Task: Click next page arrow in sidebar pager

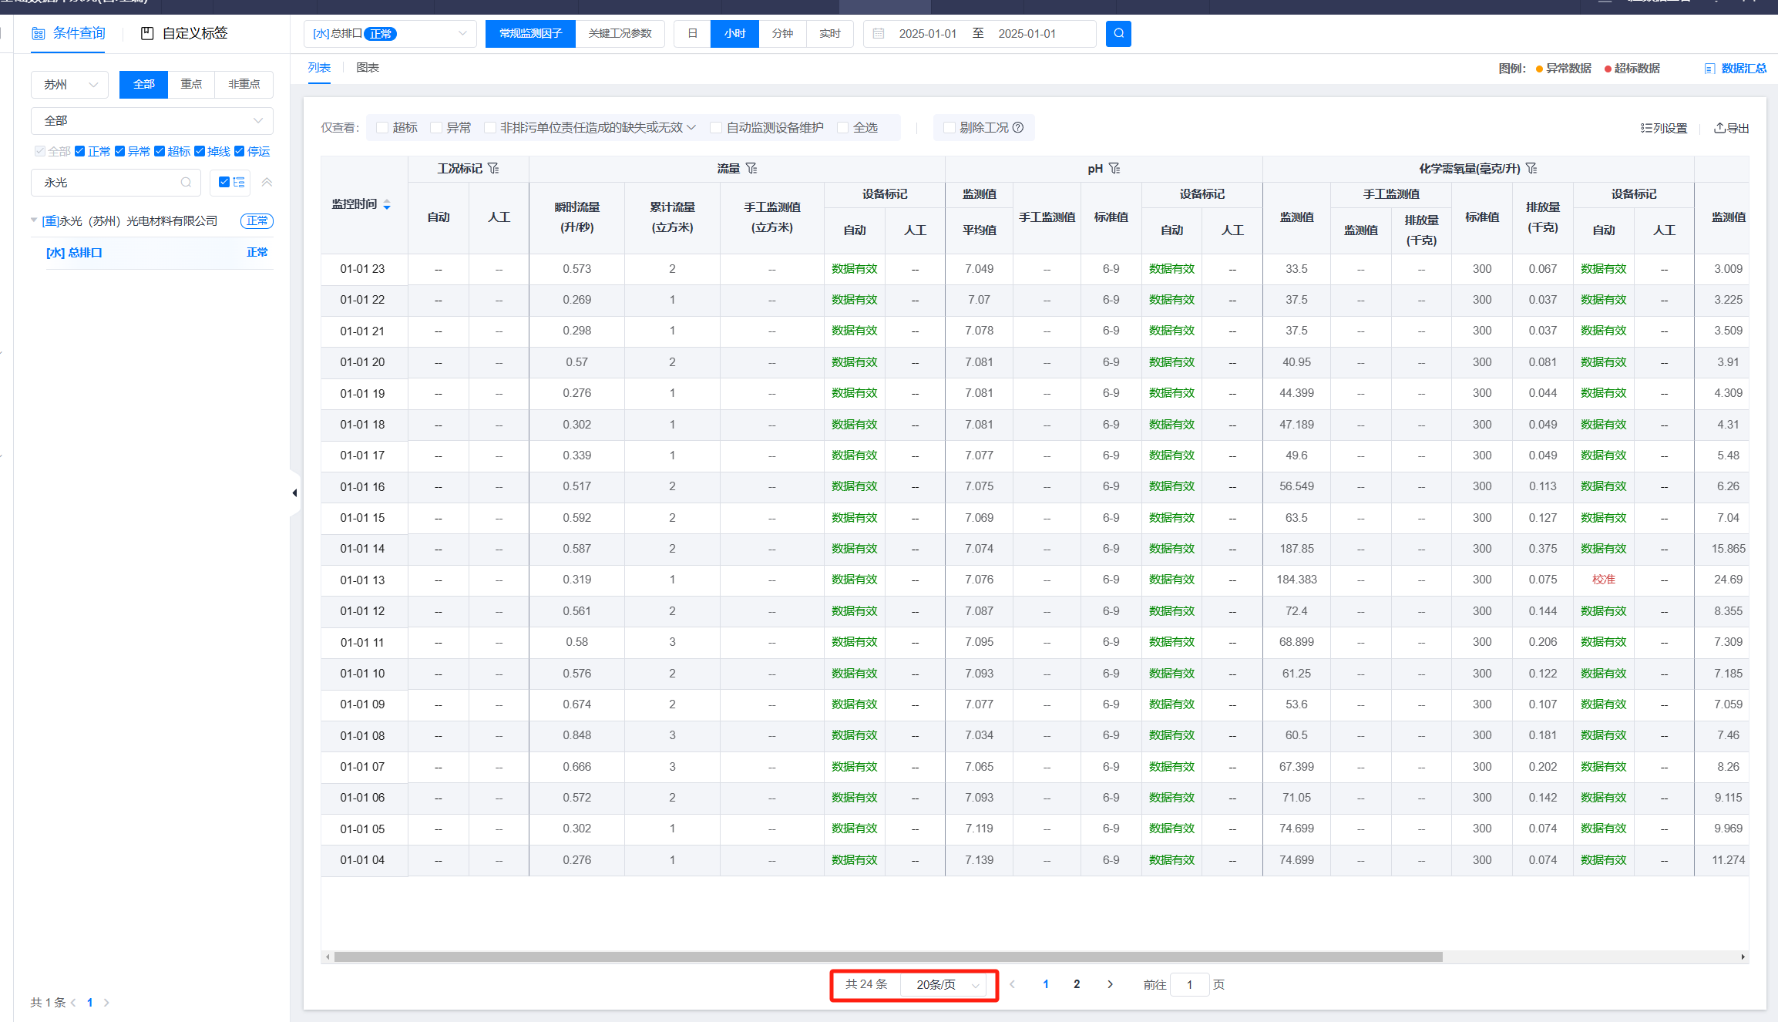Action: pyautogui.click(x=106, y=1003)
